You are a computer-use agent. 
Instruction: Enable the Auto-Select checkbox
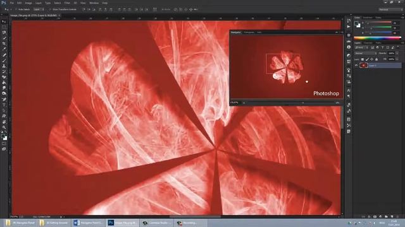16,9
